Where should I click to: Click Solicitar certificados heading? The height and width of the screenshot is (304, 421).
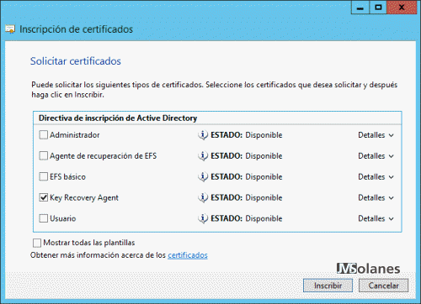pyautogui.click(x=76, y=61)
